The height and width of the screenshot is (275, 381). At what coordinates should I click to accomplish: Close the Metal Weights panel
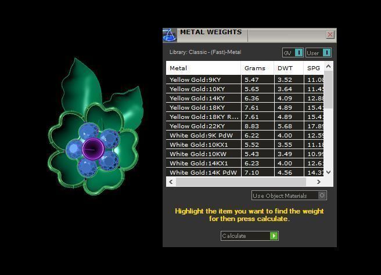click(x=330, y=35)
